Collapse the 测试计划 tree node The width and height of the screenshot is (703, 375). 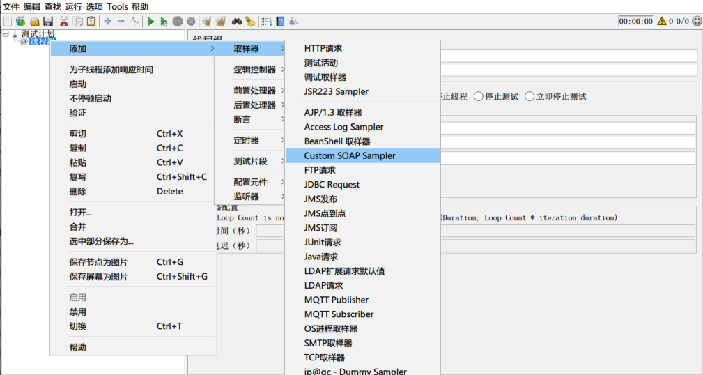(x=6, y=33)
